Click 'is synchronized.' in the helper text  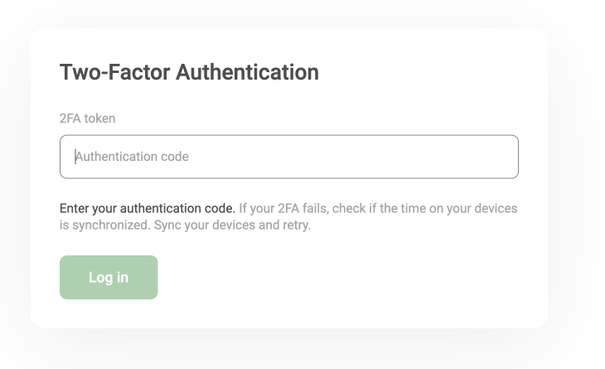coord(105,225)
